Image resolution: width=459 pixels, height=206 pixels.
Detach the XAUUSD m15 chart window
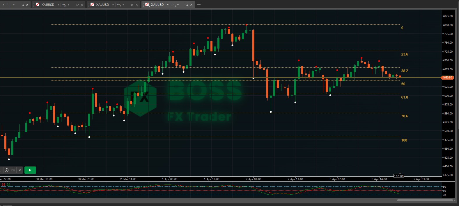tap(77, 5)
